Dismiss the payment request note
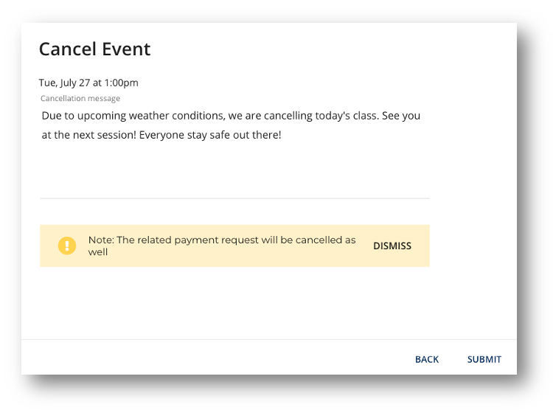The width and height of the screenshot is (553, 410). (392, 246)
